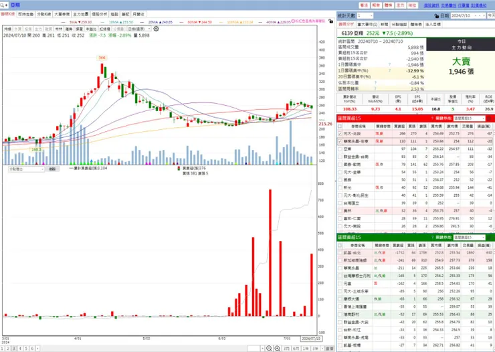Image resolution: width=495 pixels, height=352 pixels.
Task: Switch to the 主力地圖 tab
Action: pos(81,14)
